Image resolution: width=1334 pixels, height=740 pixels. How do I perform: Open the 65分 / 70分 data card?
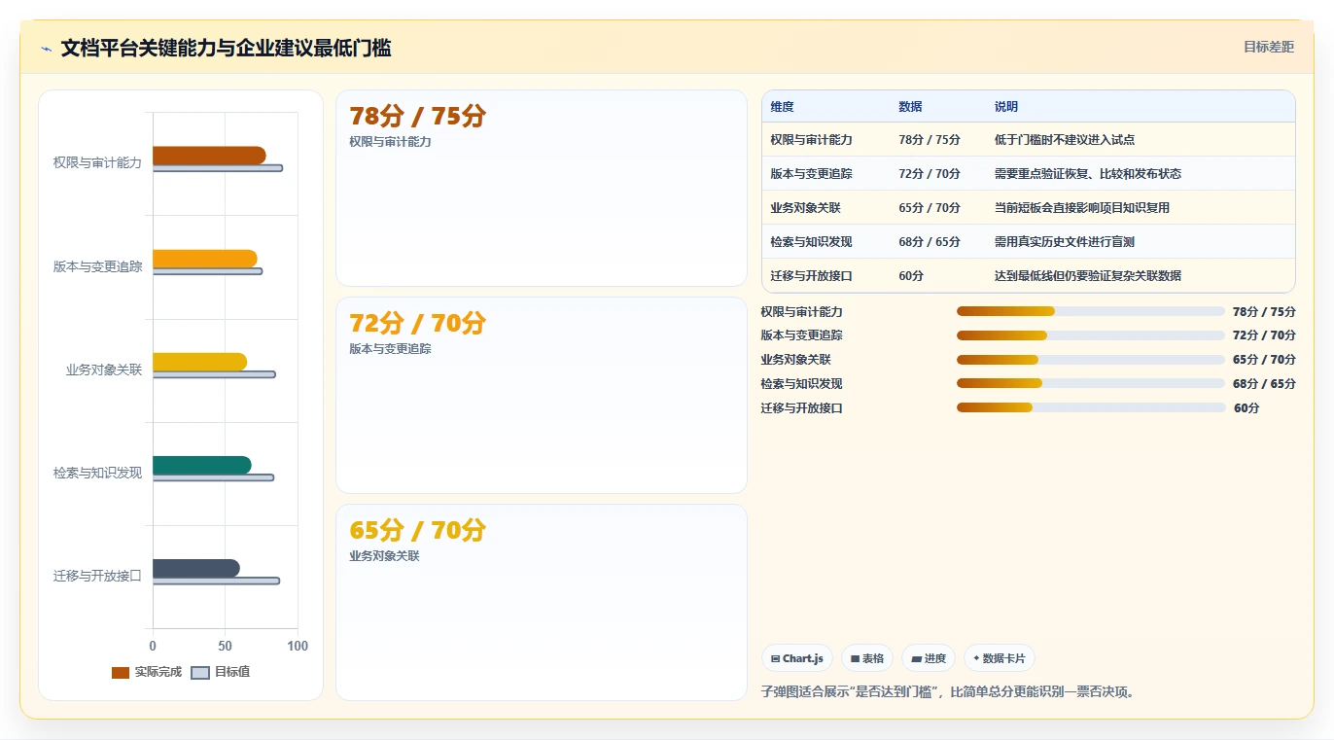[x=542, y=602]
